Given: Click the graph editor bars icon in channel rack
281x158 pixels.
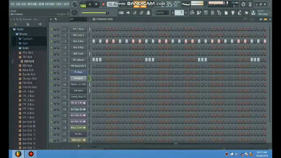Looking at the screenshot, I should 261,19.
